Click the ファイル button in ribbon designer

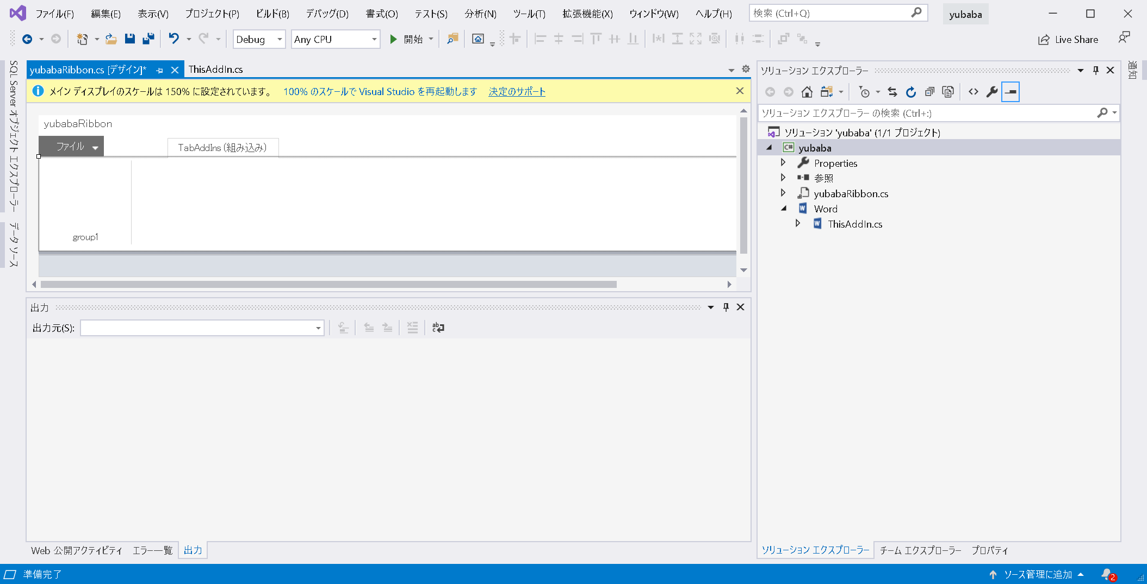(71, 146)
